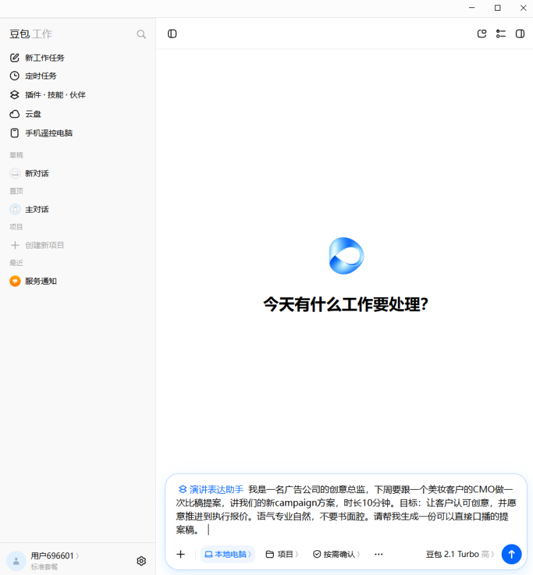Expand the 本地电脑 selector
This screenshot has height=575, width=533.
[x=228, y=554]
